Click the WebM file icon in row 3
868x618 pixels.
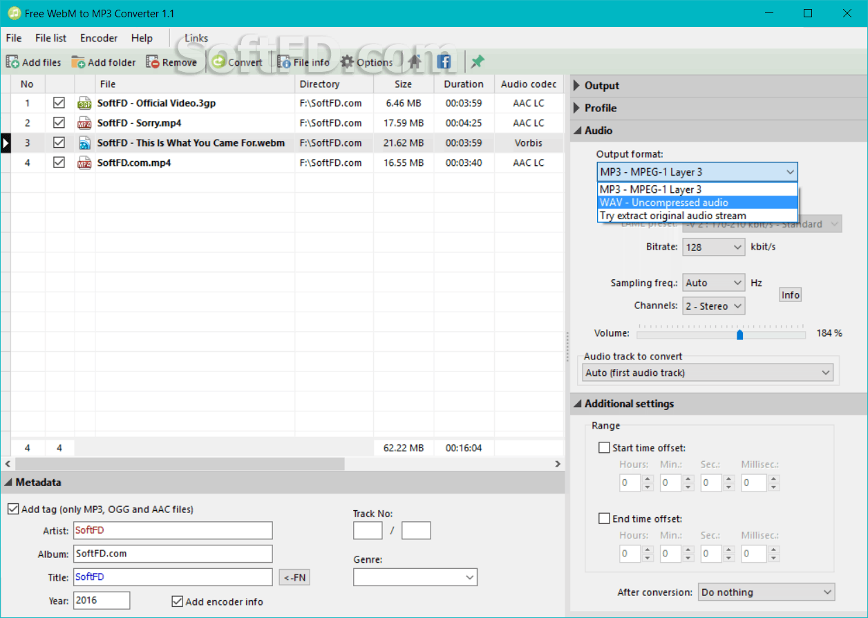[84, 143]
